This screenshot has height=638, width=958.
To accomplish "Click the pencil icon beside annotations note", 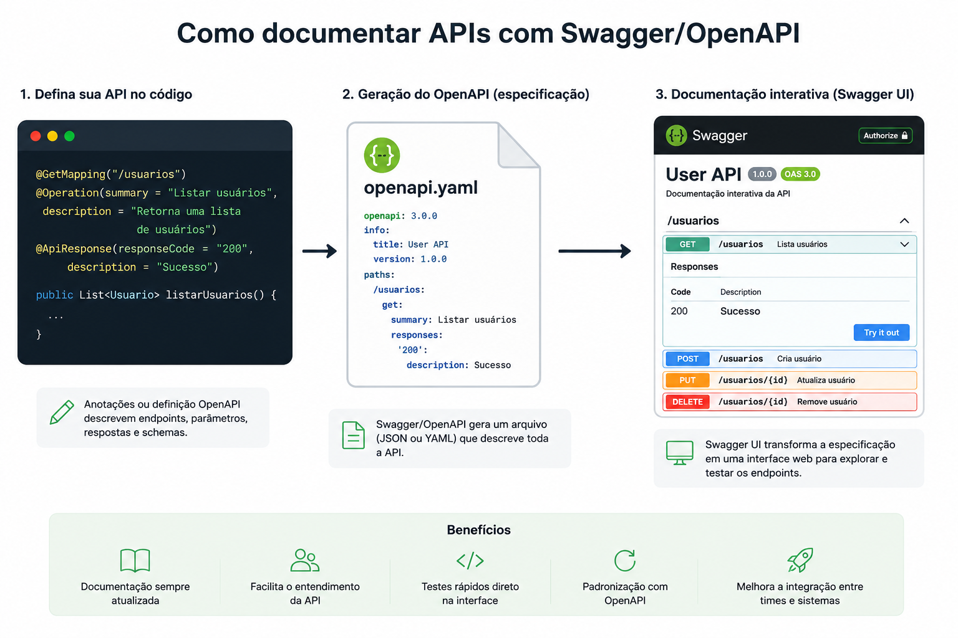I will 62,412.
